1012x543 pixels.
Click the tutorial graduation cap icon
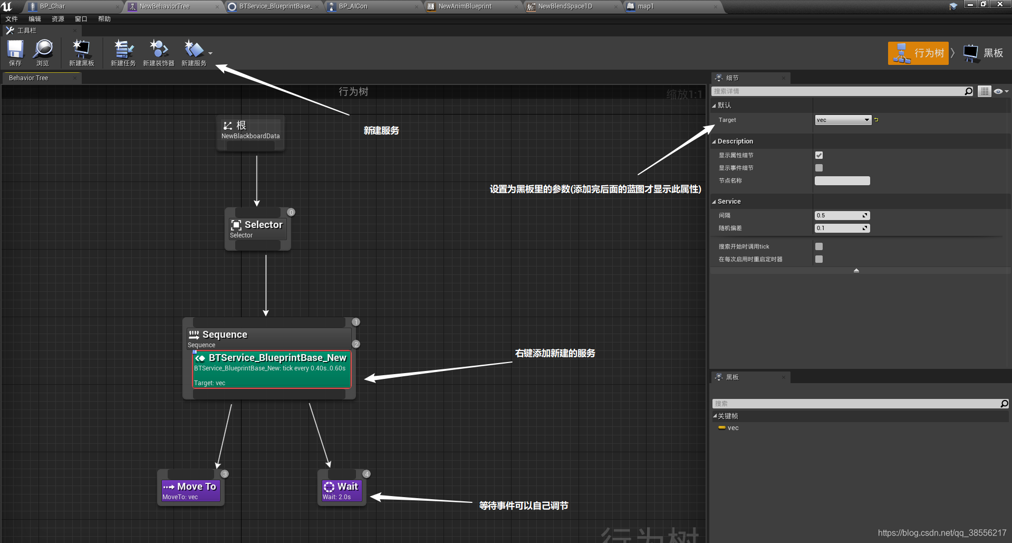pos(953,6)
